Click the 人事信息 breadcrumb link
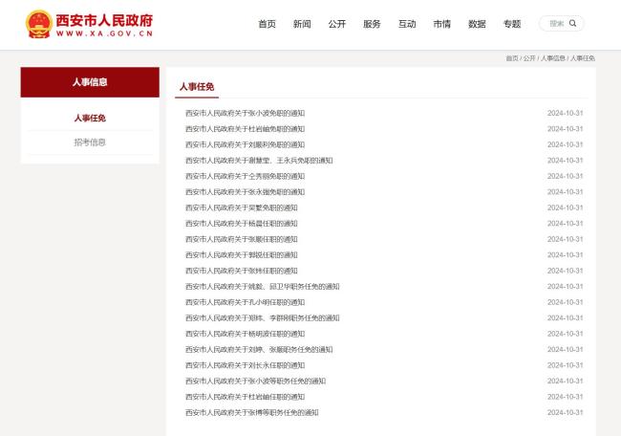This screenshot has width=621, height=436. [553, 58]
